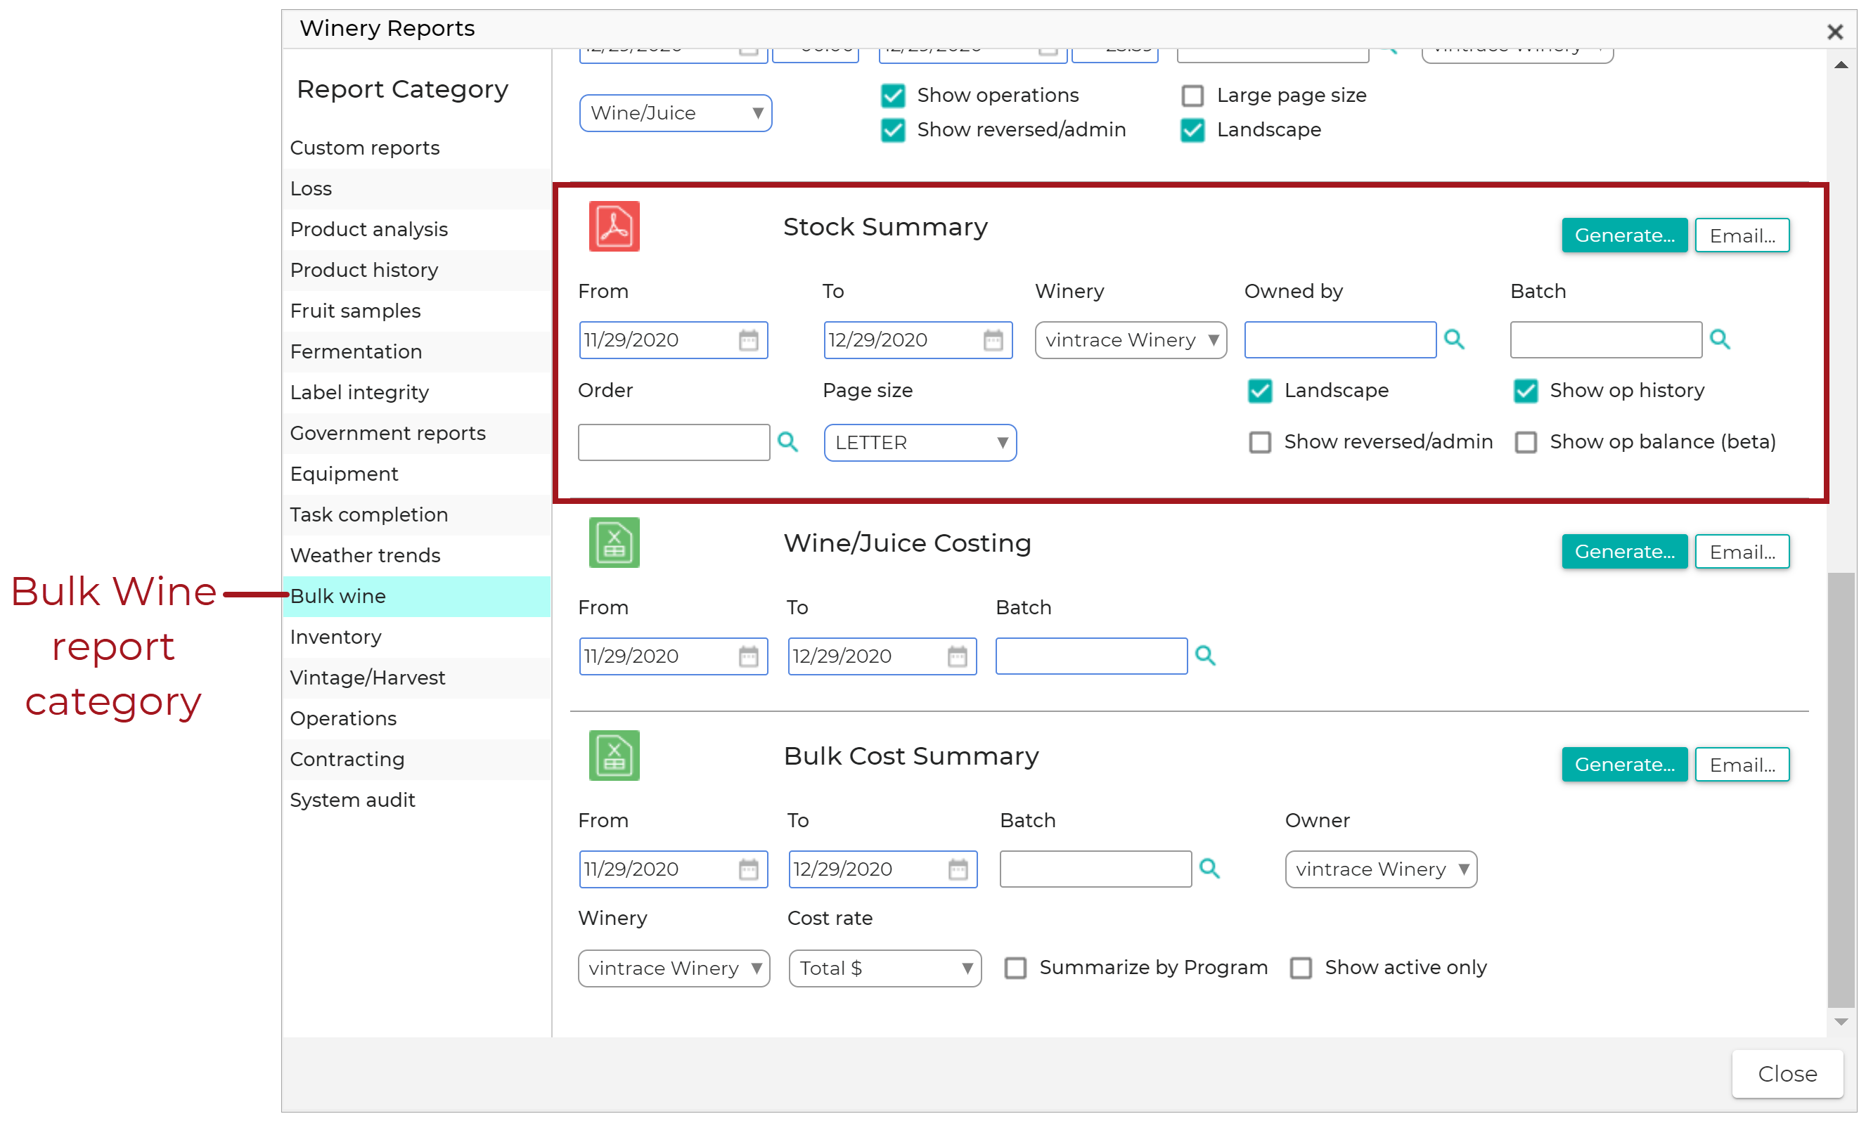Select Loss report category

(x=416, y=189)
